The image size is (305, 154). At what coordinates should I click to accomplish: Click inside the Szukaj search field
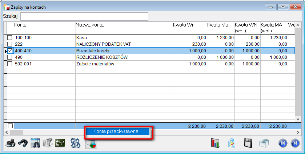click(x=84, y=16)
